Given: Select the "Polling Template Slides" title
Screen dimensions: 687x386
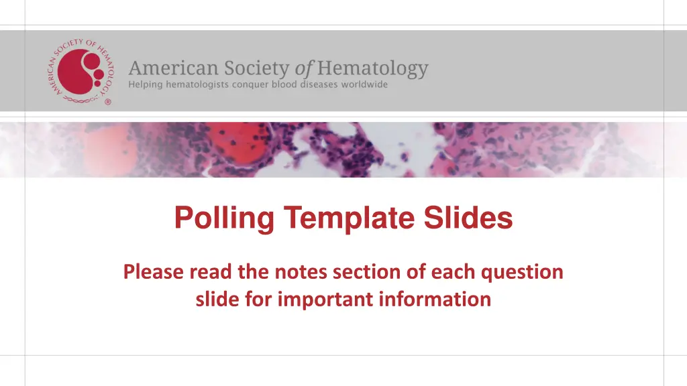Looking at the screenshot, I should tap(343, 218).
